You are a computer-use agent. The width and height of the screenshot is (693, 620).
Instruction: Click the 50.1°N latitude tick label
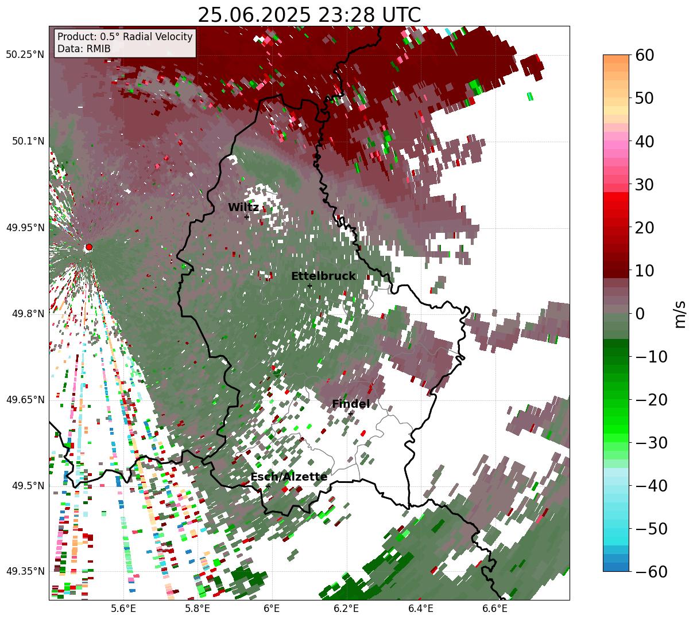pos(28,141)
